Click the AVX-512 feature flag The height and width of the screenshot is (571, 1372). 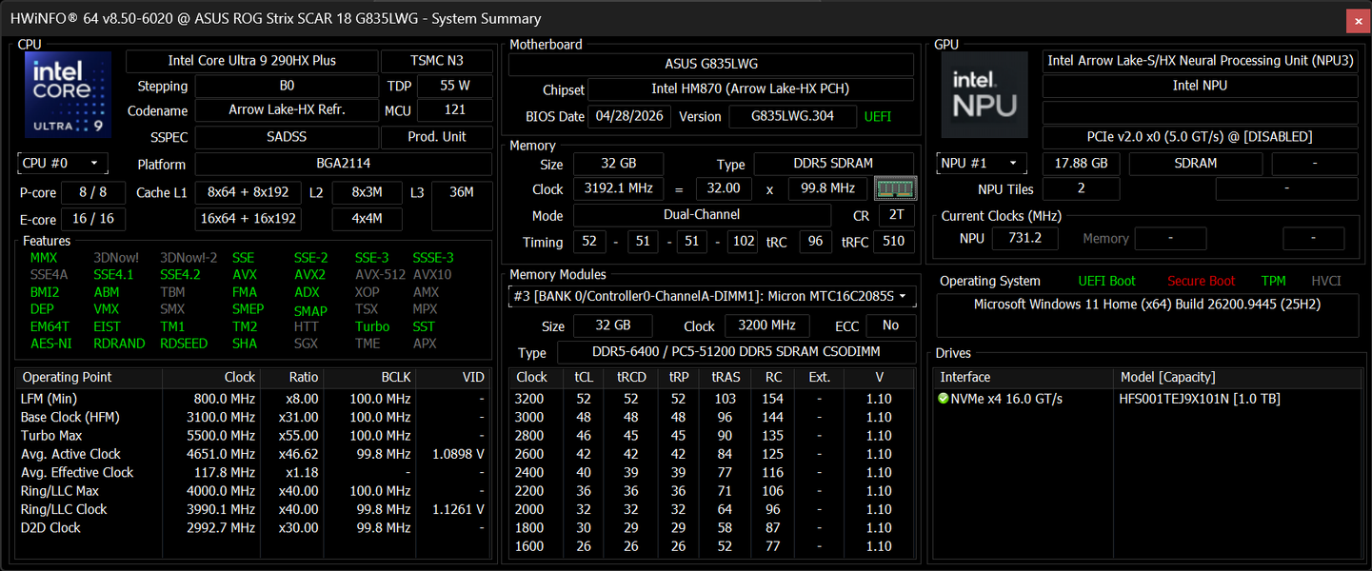pos(379,275)
